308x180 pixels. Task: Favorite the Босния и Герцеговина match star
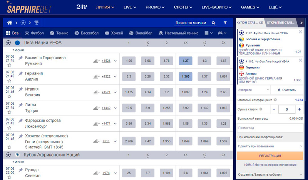pos(9,65)
